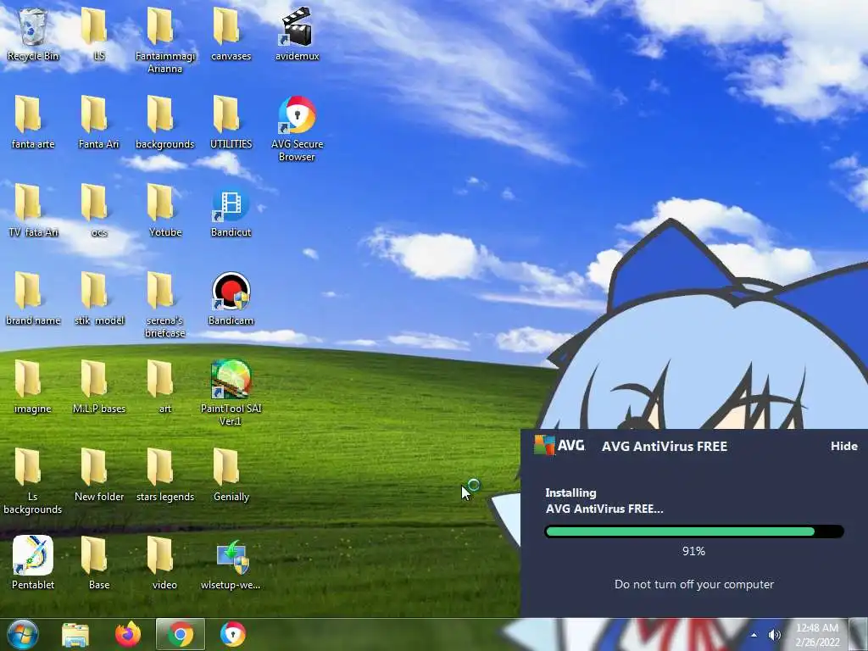Select the Bandicam shortcut icon

point(231,298)
